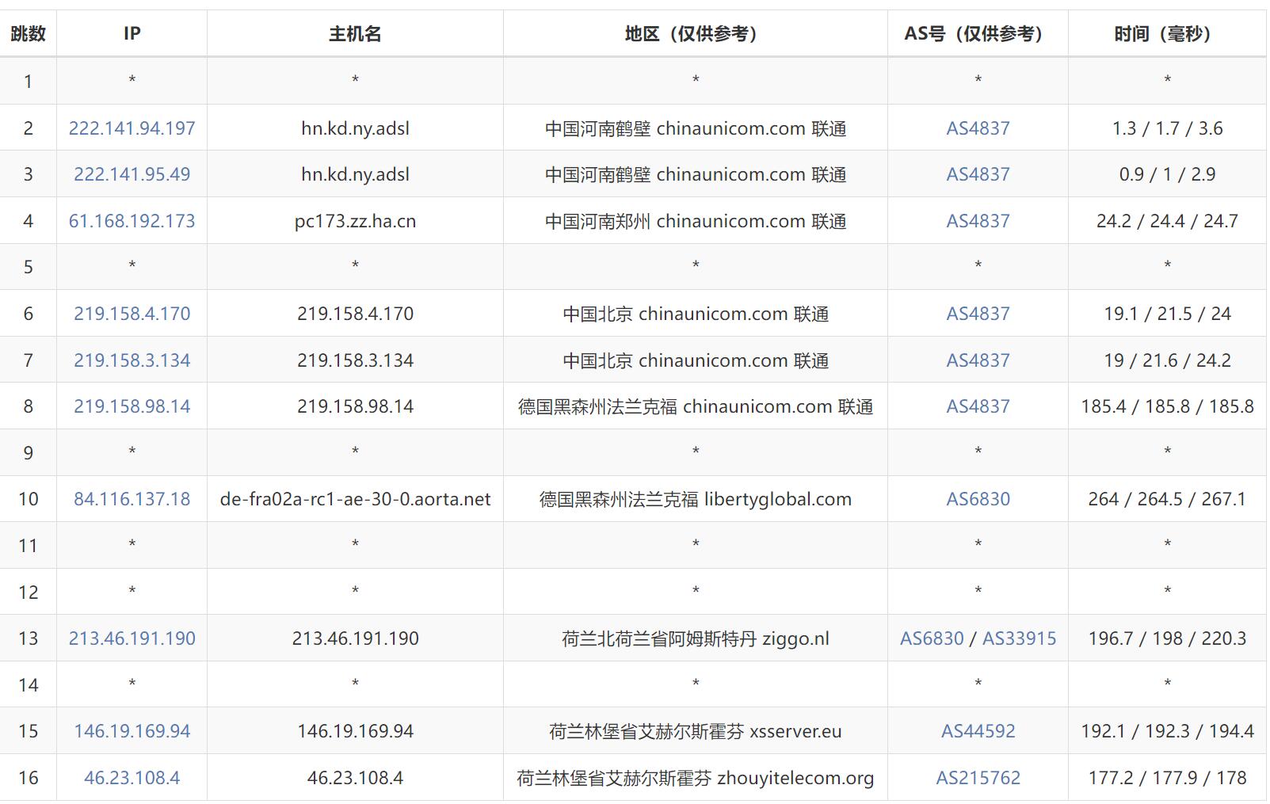1270x804 pixels.
Task: Select hostname cell 213.46.191.190
Action: tap(355, 638)
